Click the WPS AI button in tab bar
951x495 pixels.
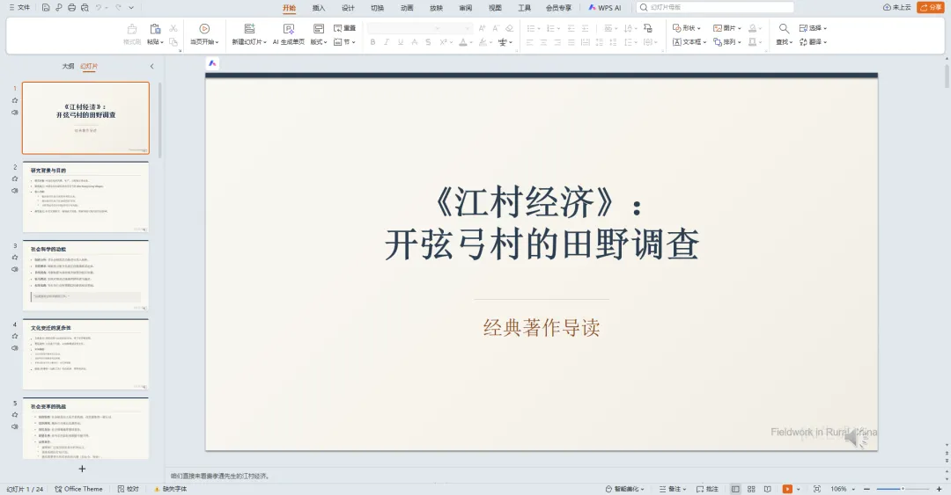pyautogui.click(x=605, y=8)
